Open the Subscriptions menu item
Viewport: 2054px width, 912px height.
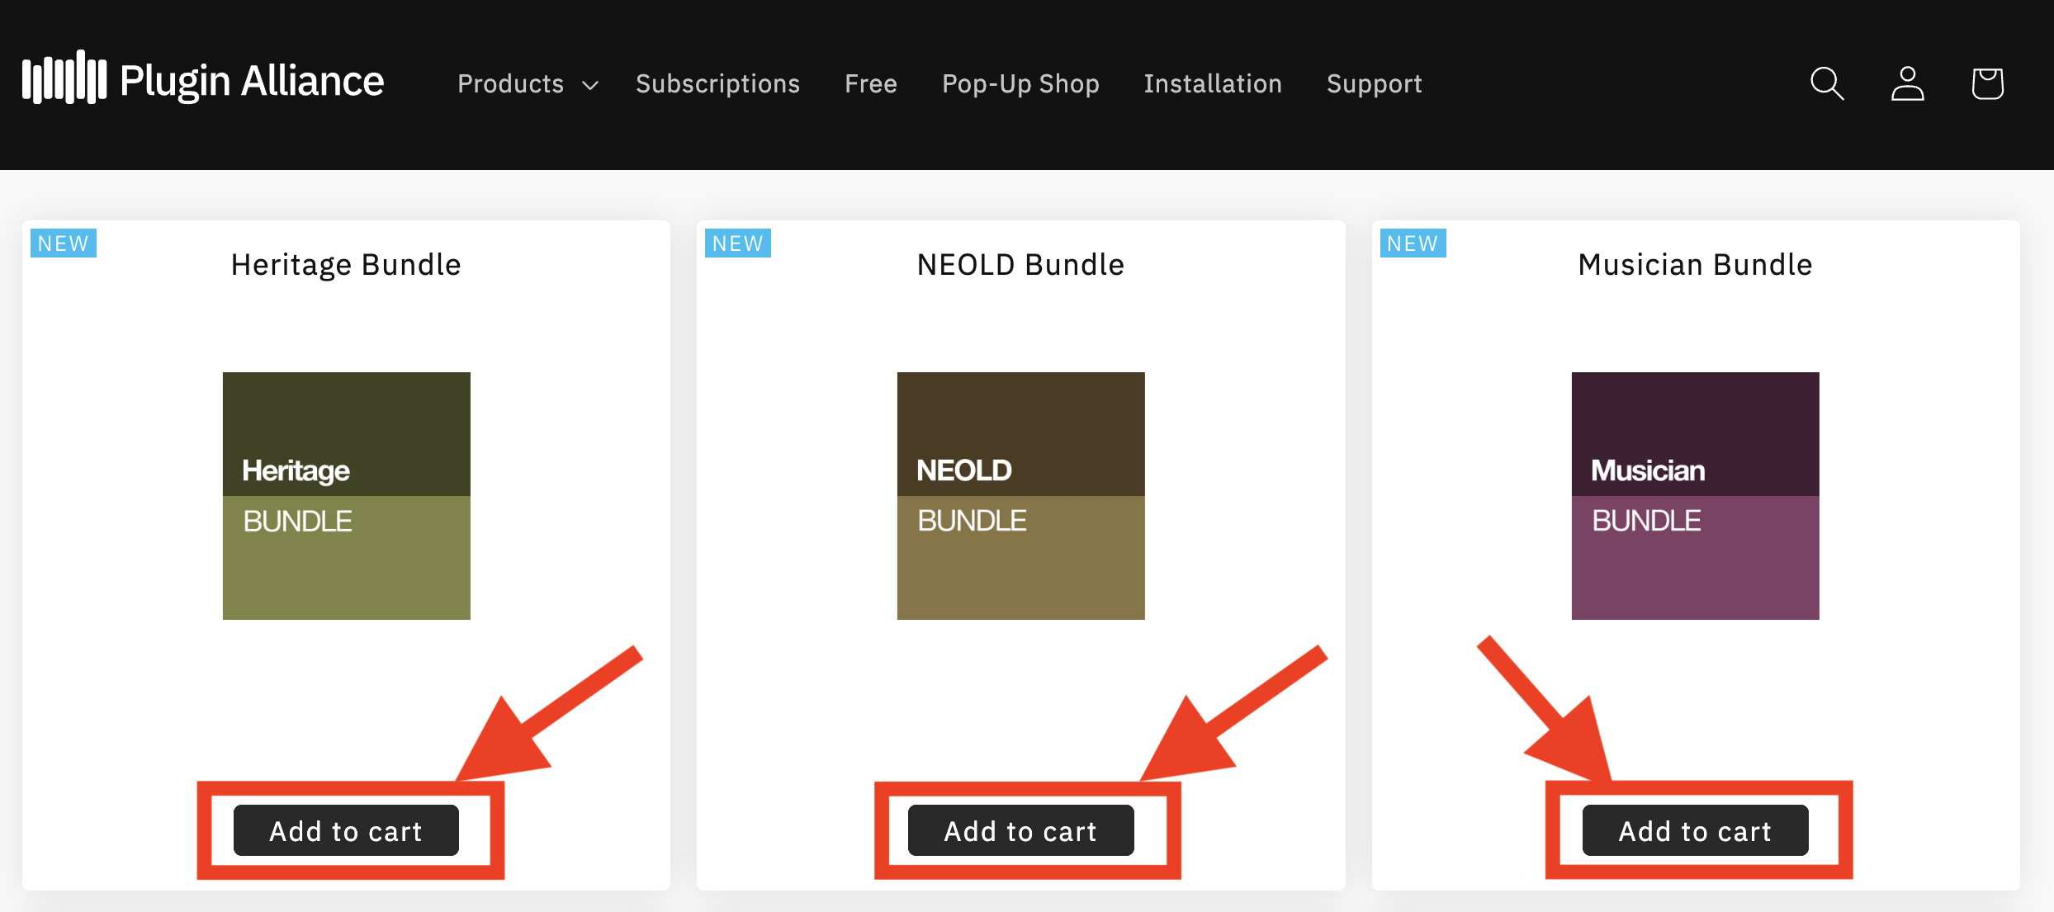(717, 83)
